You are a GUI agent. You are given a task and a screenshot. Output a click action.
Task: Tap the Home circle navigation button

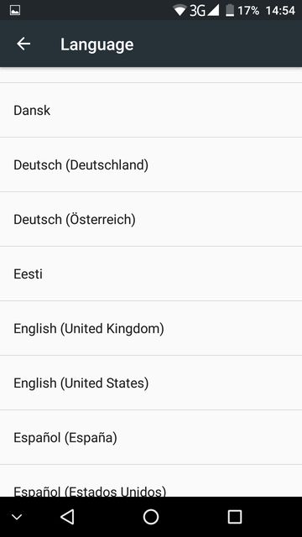coord(151,517)
